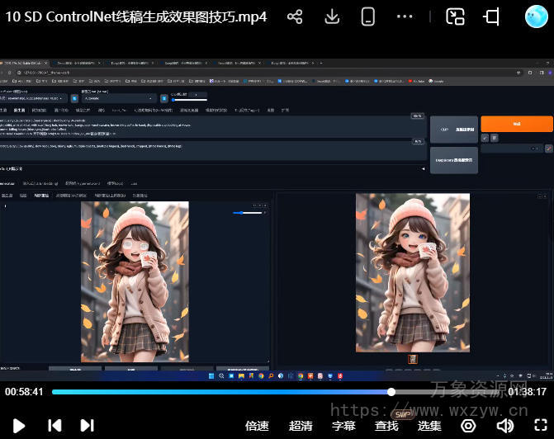554x439 pixels.
Task: Mute the video with the speaker icon
Action: 504,426
